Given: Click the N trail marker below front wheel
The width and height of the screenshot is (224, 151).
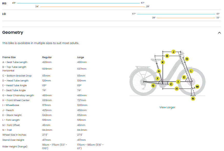Looking at the screenshot, I should click(x=193, y=99).
